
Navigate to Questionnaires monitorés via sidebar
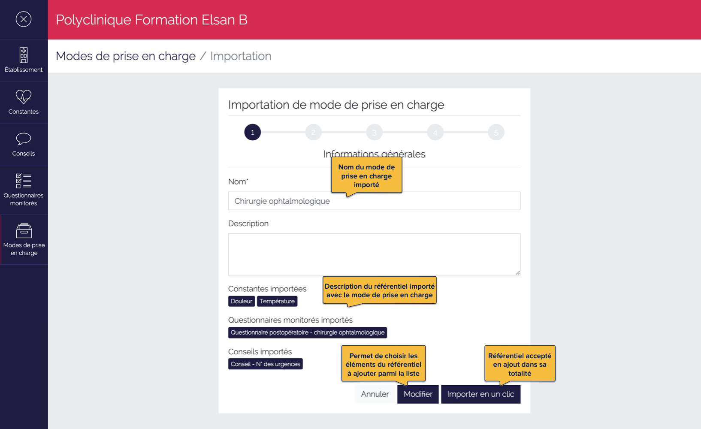click(x=24, y=189)
